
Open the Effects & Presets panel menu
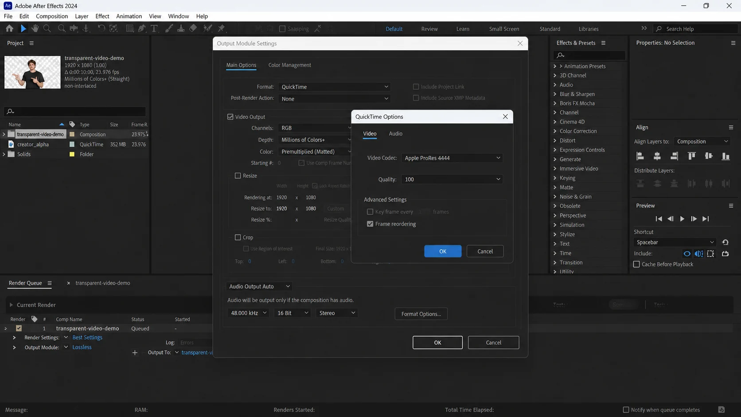603,43
